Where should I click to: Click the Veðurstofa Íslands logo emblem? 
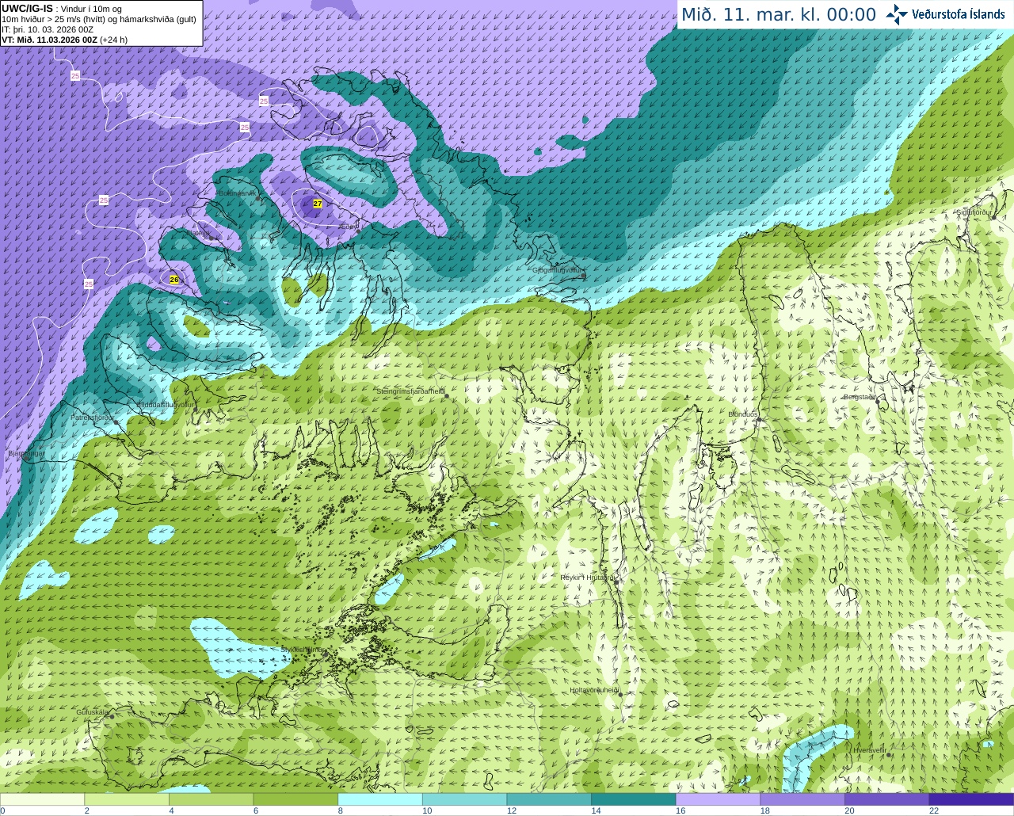coord(897,14)
